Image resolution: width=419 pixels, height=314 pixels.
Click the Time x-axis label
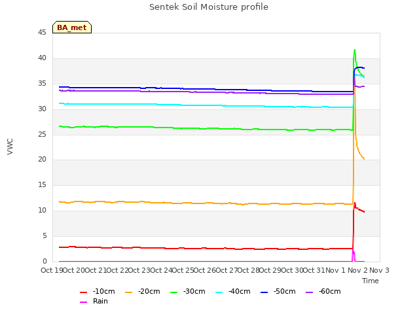pyautogui.click(x=371, y=281)
